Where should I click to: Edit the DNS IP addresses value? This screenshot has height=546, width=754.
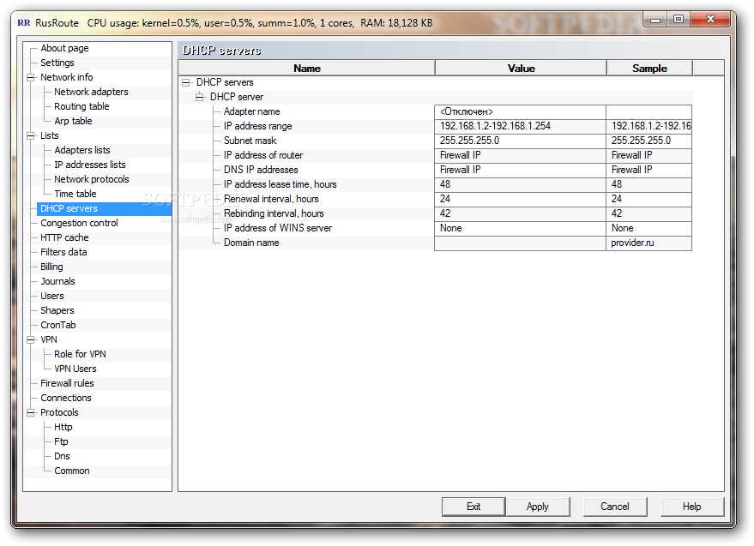pyautogui.click(x=520, y=171)
